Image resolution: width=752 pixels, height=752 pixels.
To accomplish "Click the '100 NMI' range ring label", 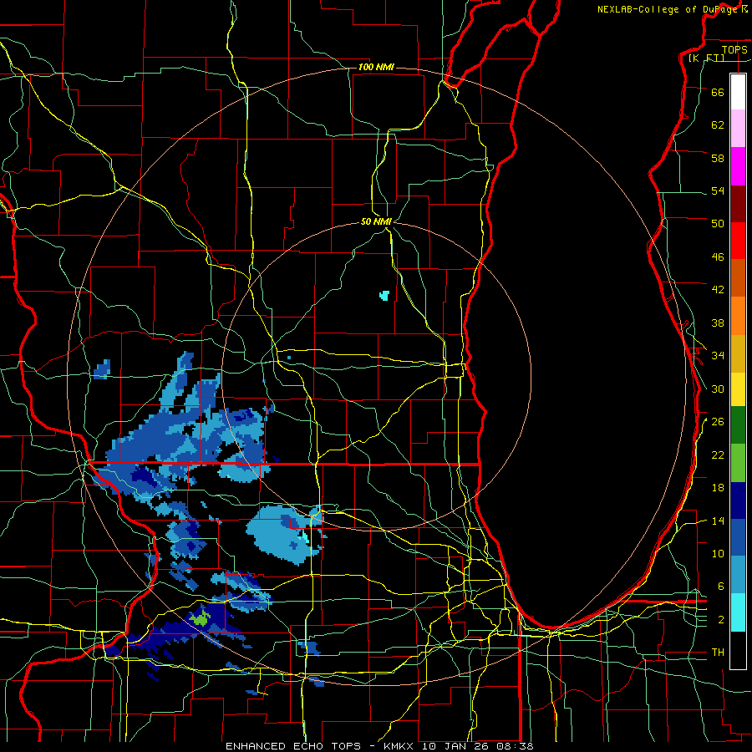I will point(376,67).
